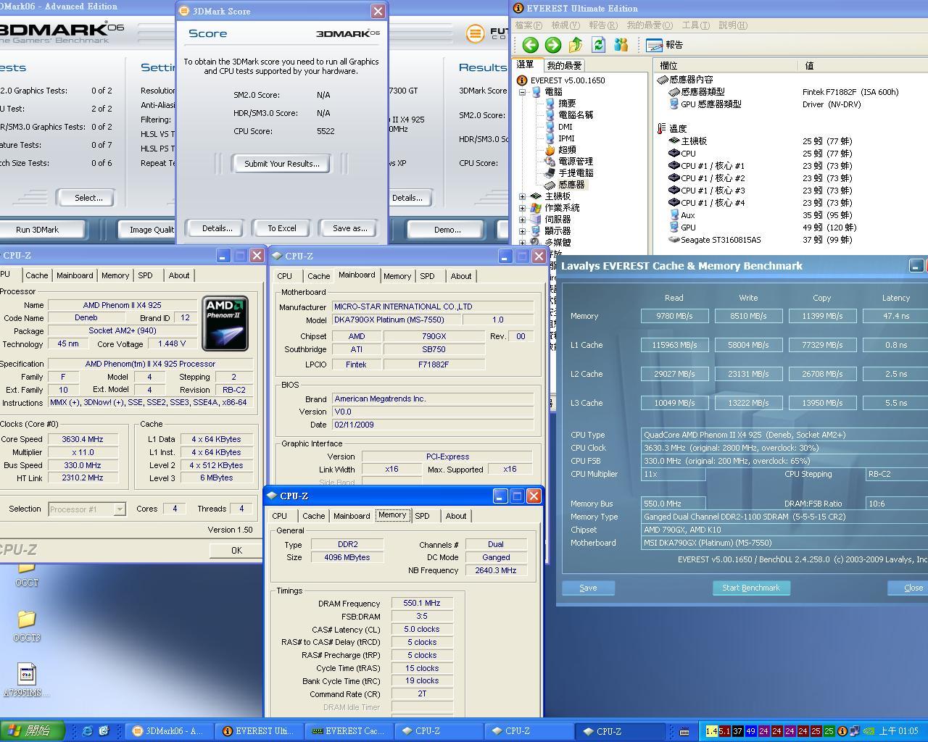This screenshot has width=928, height=742.
Task: Open the IPMI page in EVEREST tree
Action: coord(566,138)
